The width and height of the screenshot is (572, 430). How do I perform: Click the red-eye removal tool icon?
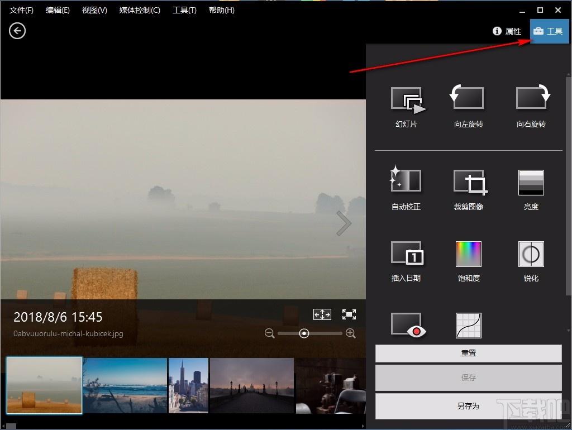[408, 325]
